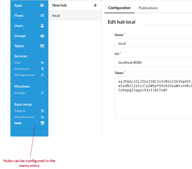The image size is (192, 169).
Task: Open the Apps menu entry
Action: click(x=29, y=5)
